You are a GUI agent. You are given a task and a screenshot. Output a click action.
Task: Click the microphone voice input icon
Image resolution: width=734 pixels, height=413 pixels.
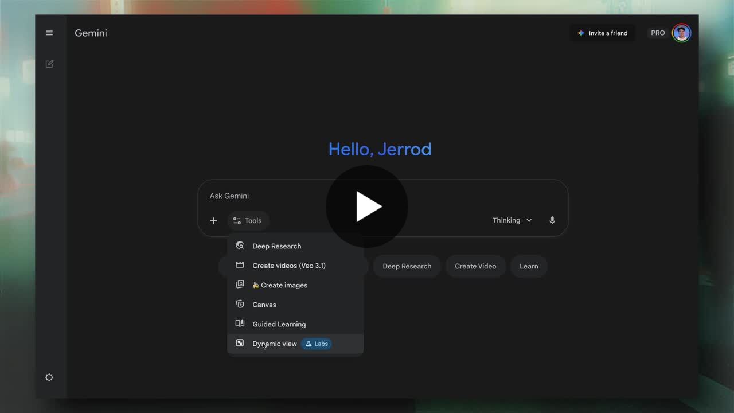point(552,220)
